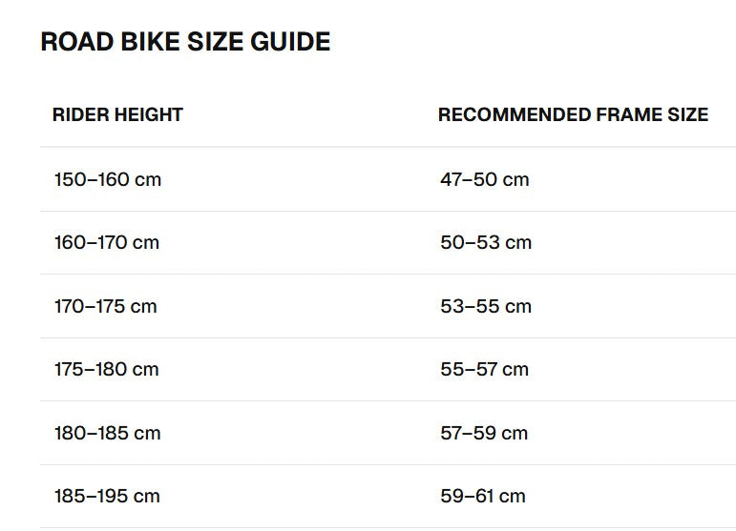Click the word ROAD in the title
The height and width of the screenshot is (531, 736).
77,41
